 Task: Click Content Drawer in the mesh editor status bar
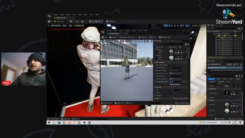(x=107, y=103)
